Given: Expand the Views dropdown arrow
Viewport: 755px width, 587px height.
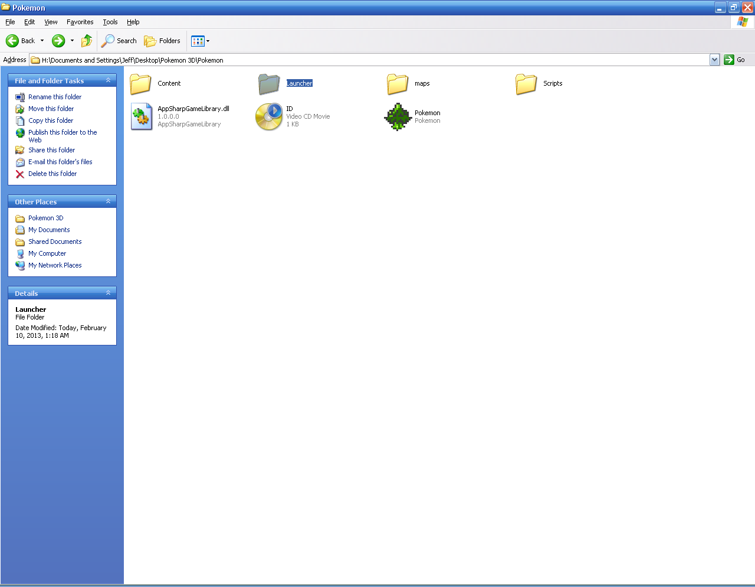Looking at the screenshot, I should click(x=208, y=41).
